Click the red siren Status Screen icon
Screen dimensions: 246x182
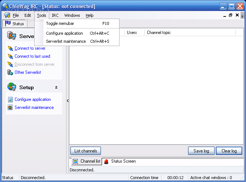tap(106, 162)
